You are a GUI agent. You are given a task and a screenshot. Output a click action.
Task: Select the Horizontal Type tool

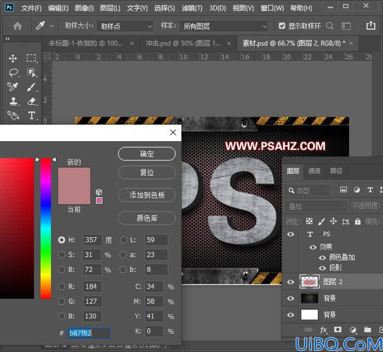point(31,115)
